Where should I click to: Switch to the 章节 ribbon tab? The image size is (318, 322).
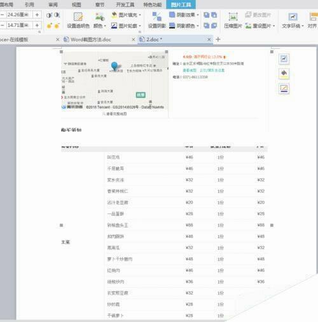pos(100,4)
